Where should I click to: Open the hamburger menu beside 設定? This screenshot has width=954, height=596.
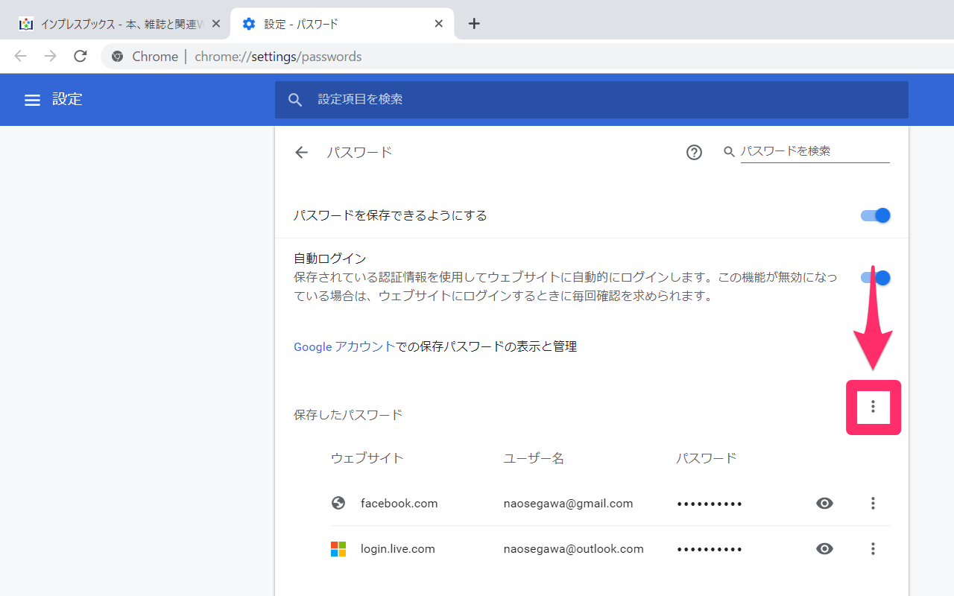(32, 100)
